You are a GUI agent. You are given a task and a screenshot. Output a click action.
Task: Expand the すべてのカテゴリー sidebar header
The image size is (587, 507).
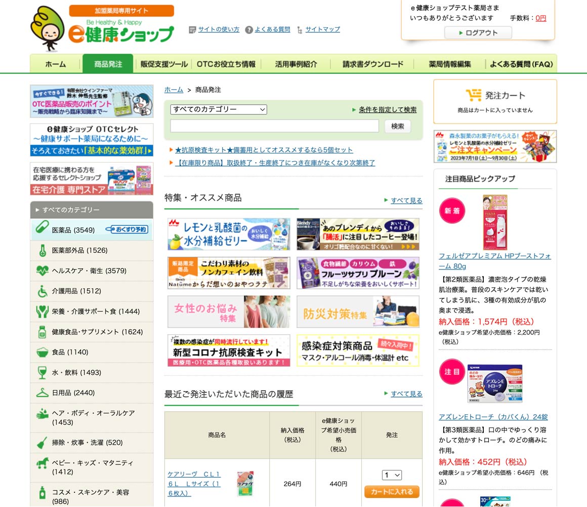click(x=92, y=210)
